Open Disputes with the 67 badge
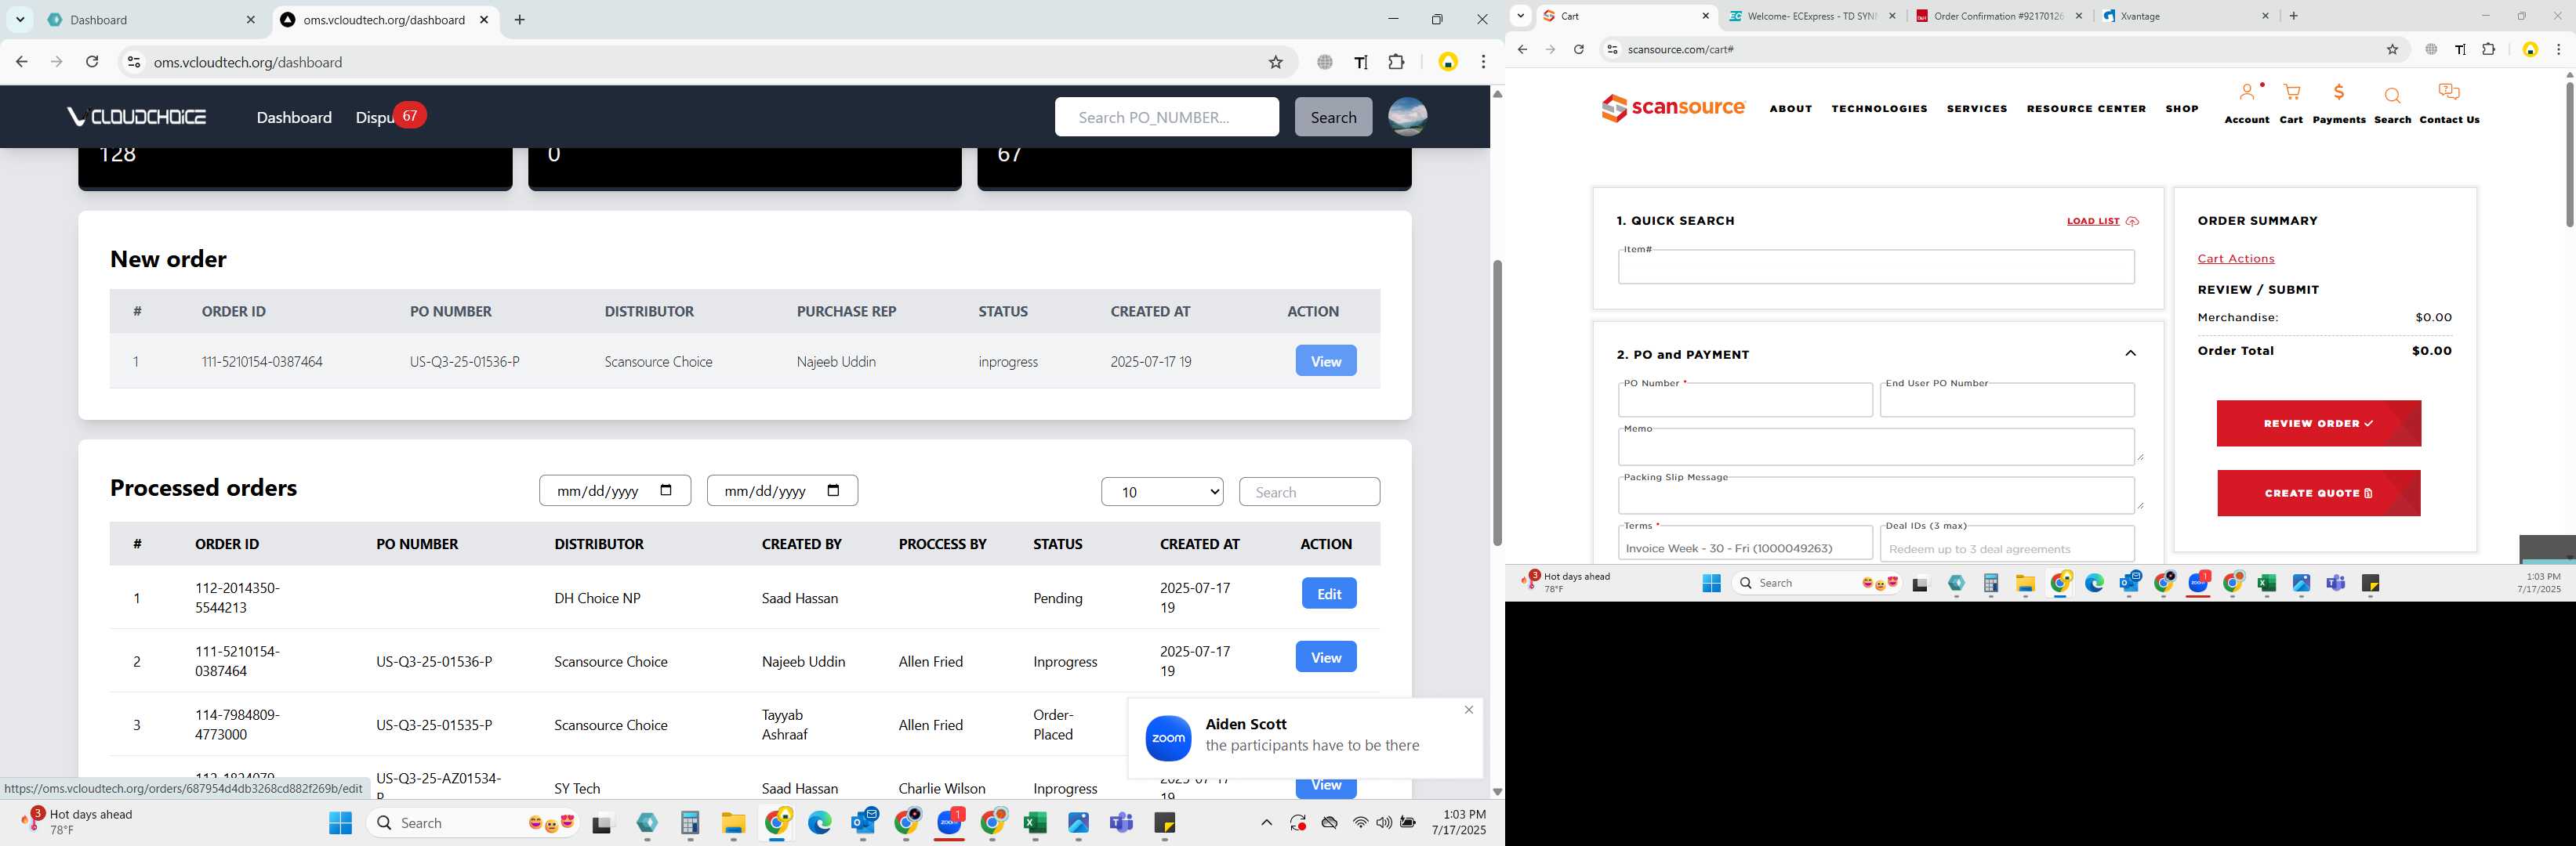Viewport: 2576px width, 846px height. (390, 117)
